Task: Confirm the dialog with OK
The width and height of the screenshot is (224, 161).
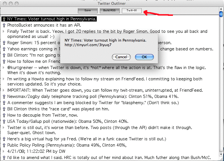Action: (x=144, y=57)
